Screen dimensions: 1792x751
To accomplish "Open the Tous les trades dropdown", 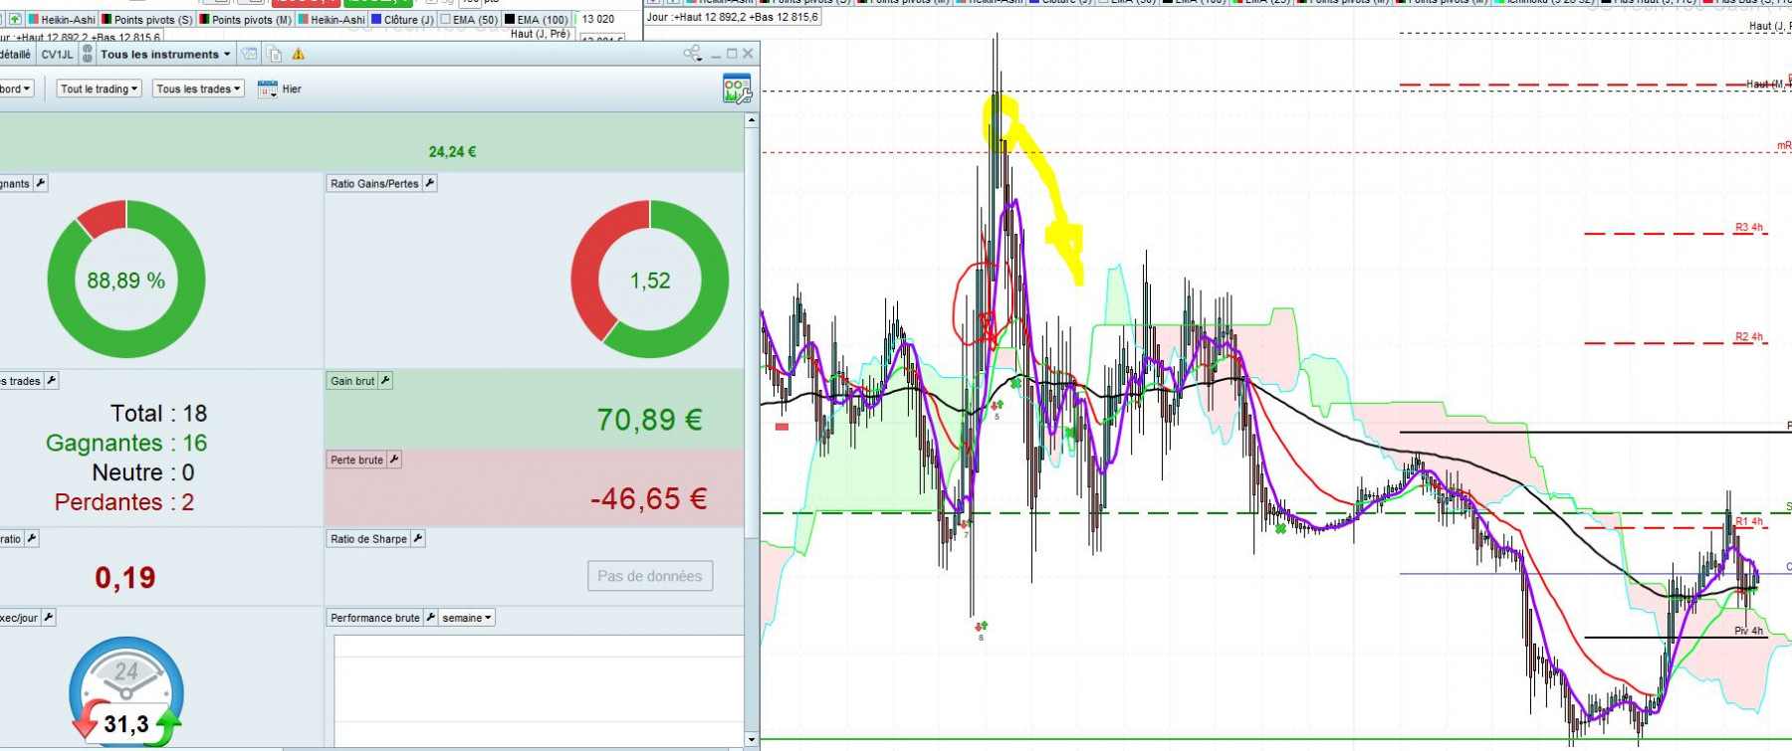I will pyautogui.click(x=198, y=89).
